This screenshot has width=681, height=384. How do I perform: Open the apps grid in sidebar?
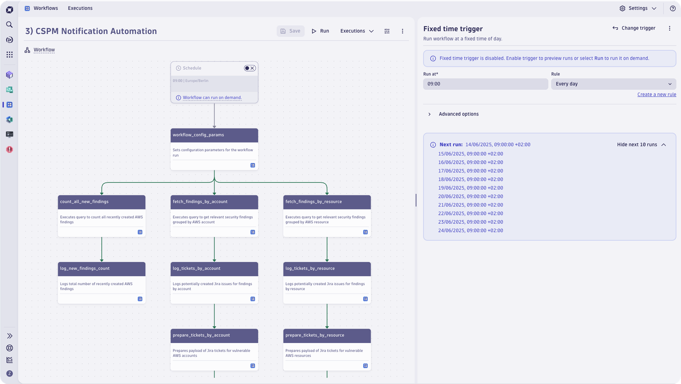(x=9, y=55)
